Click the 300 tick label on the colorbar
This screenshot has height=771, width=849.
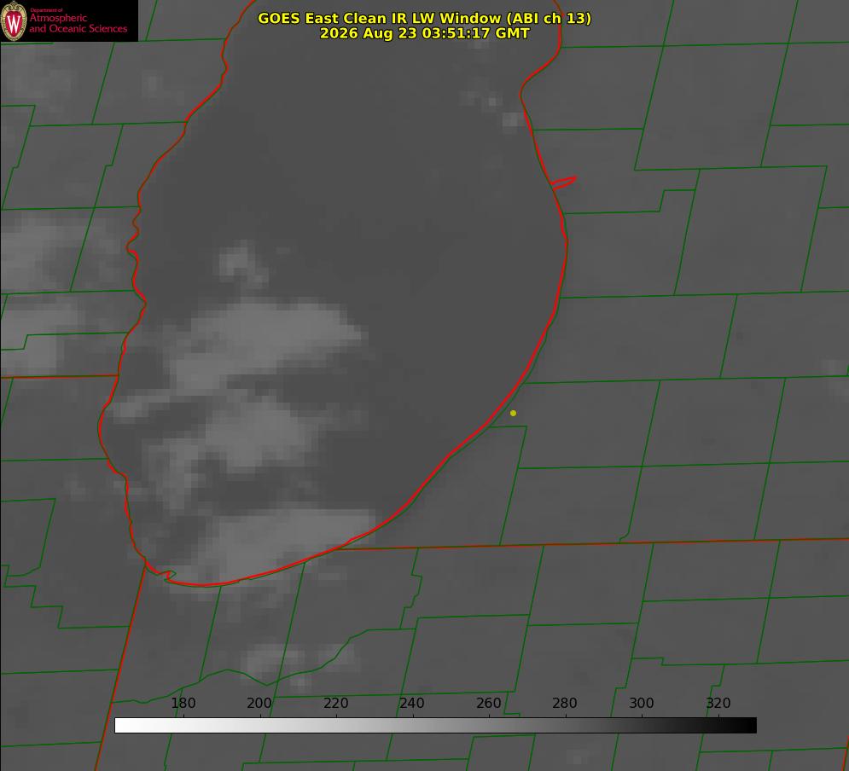(x=642, y=703)
